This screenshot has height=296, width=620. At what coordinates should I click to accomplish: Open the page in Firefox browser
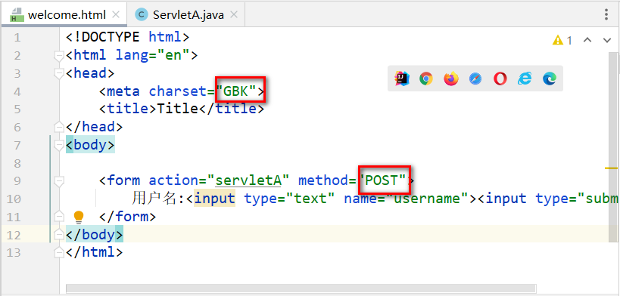(x=450, y=79)
